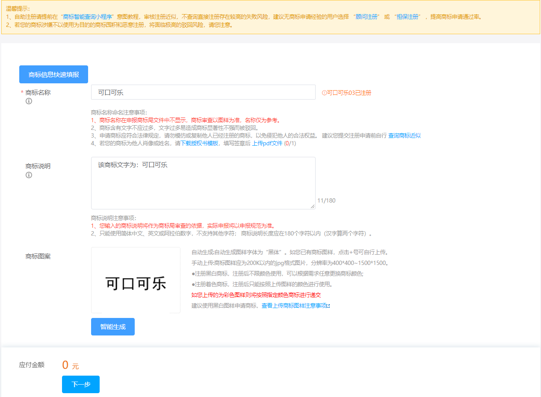The width and height of the screenshot is (541, 397).
Task: Click the 可口可乐03已注册 warning text
Action: click(x=349, y=93)
